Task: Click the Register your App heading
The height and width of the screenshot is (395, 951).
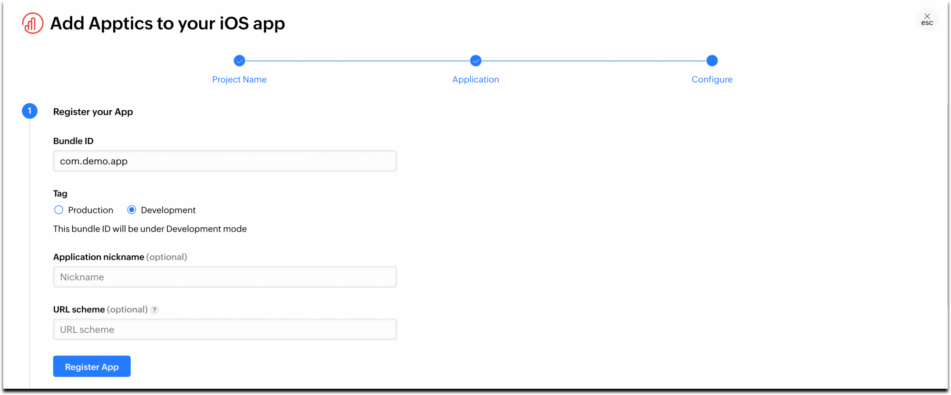Action: tap(93, 112)
